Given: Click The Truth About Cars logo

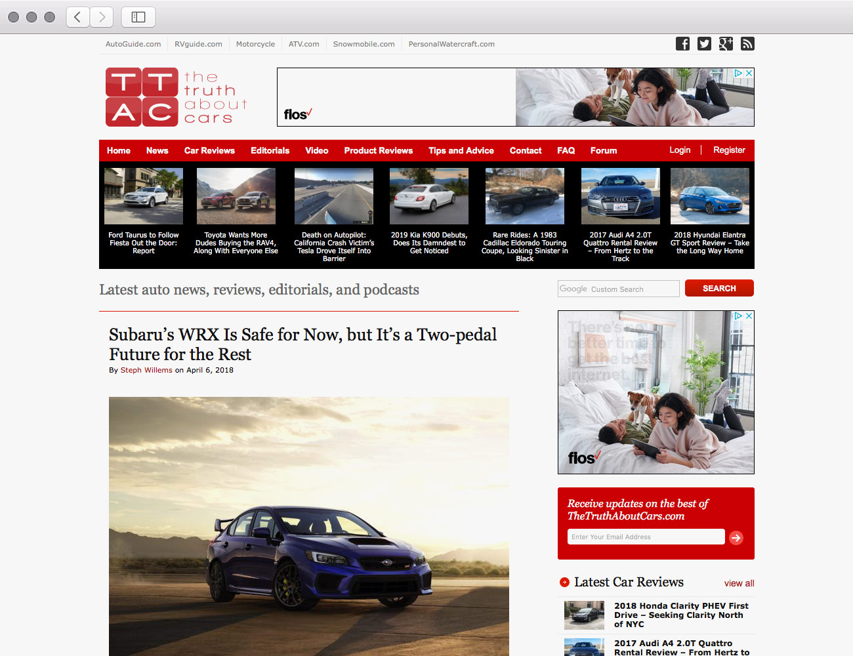Looking at the screenshot, I should 176,97.
